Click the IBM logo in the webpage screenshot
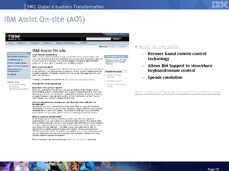Screen dimensions: 229x171 tap(14, 37)
